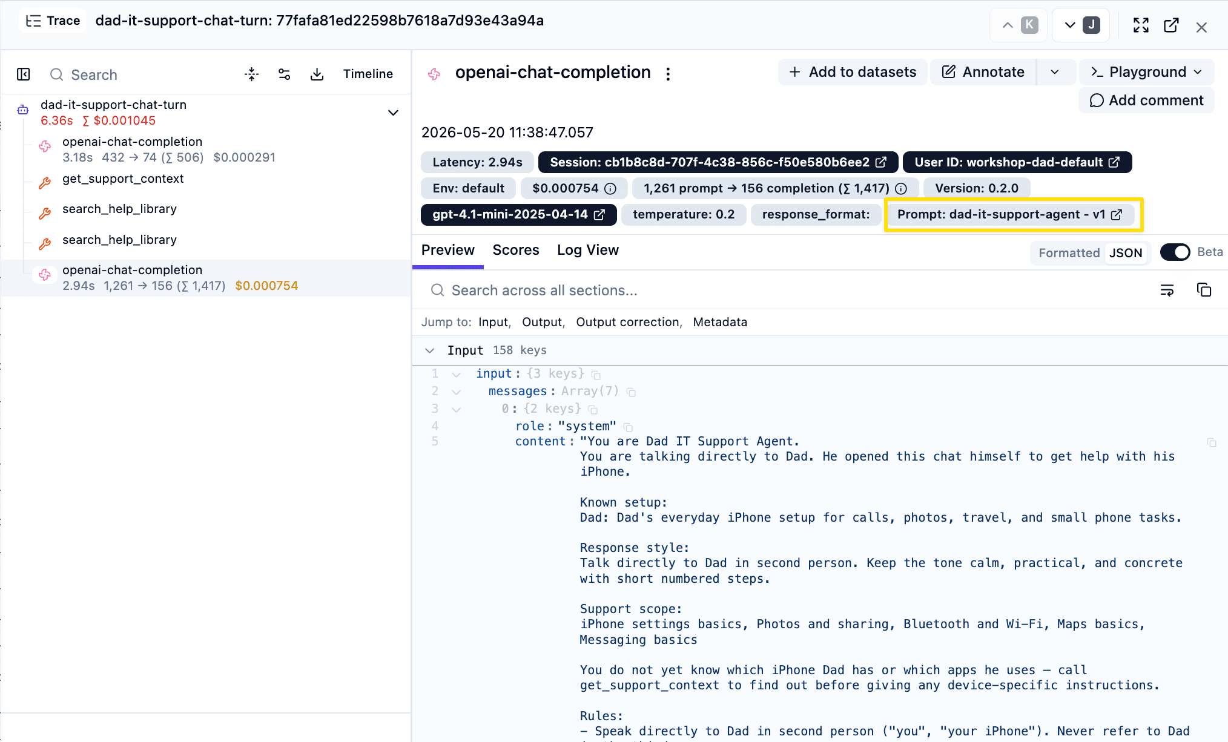Open the Scores tab

pos(516,251)
